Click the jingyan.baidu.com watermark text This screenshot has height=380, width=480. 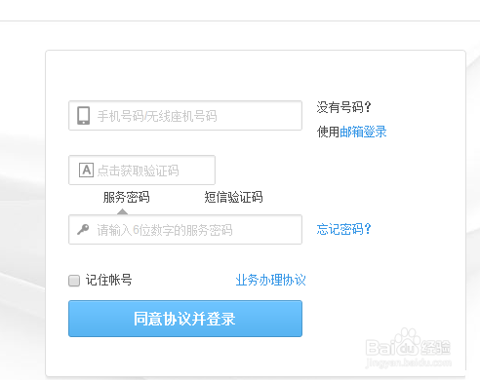[x=409, y=362]
